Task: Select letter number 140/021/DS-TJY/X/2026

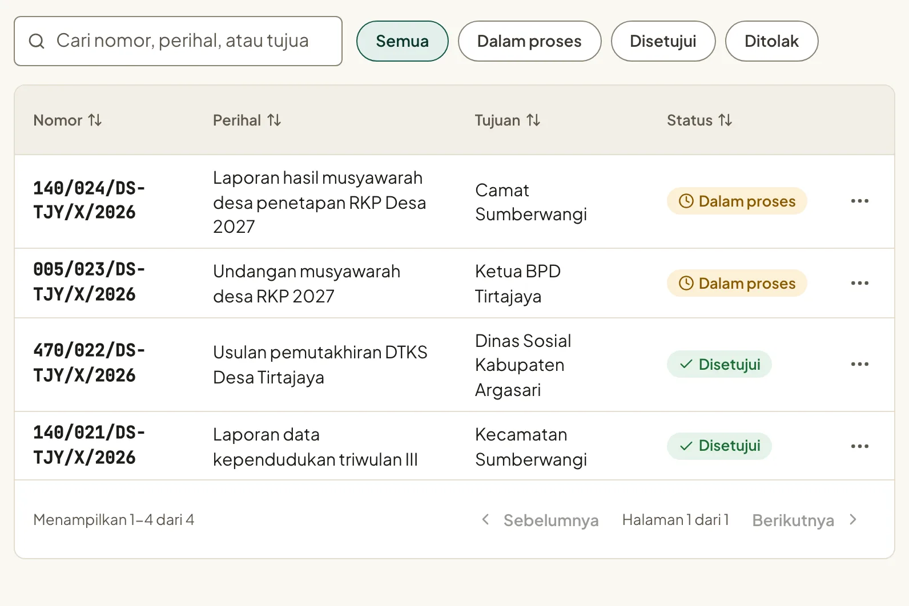Action: 89,445
